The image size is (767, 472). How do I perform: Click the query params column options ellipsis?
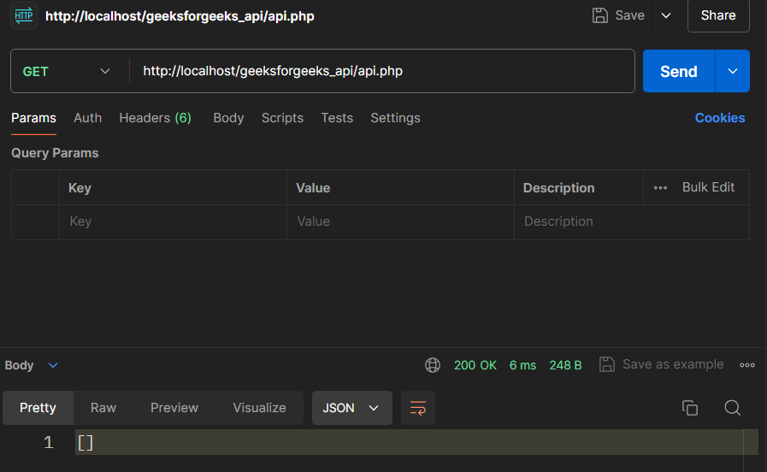point(660,188)
